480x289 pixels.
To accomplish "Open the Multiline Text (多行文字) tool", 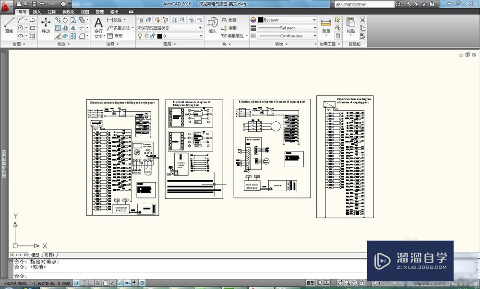I will pos(98,24).
